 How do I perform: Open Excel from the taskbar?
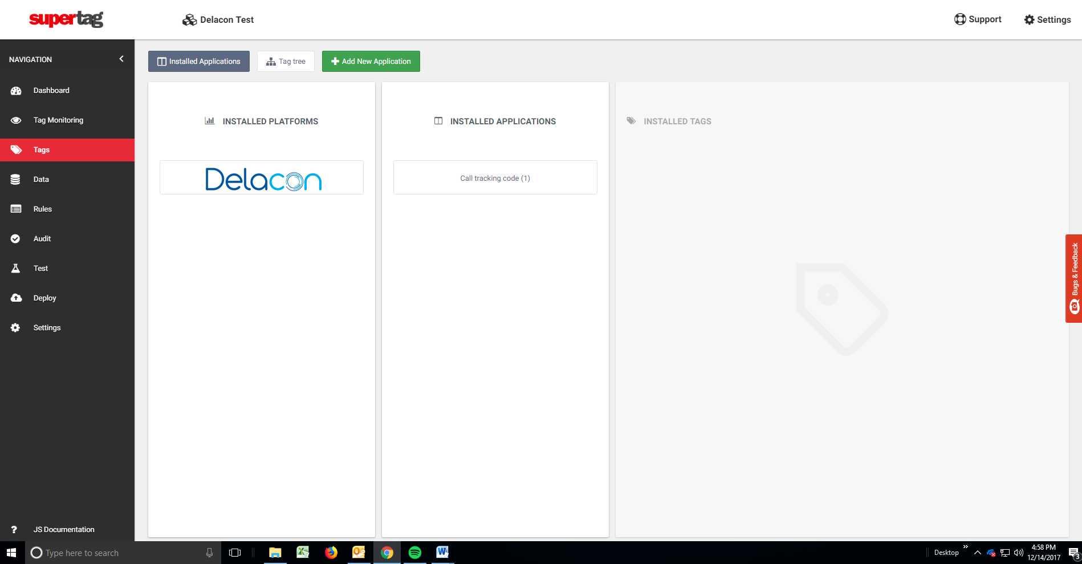(x=303, y=553)
